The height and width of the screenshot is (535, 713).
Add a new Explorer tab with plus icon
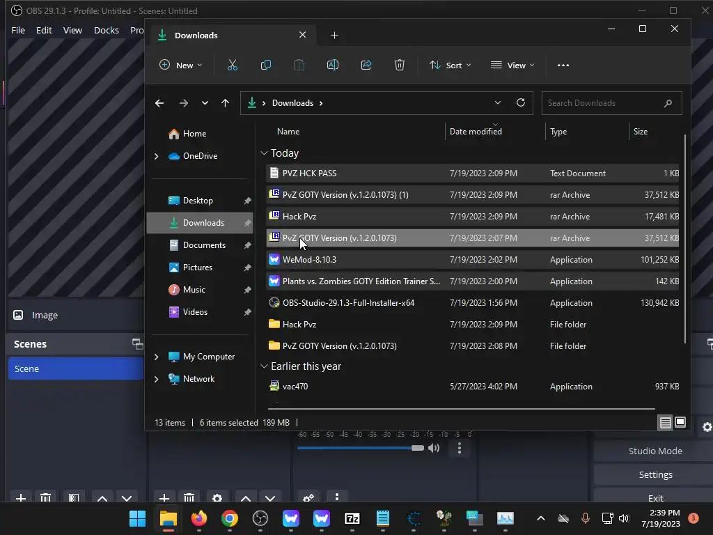334,35
